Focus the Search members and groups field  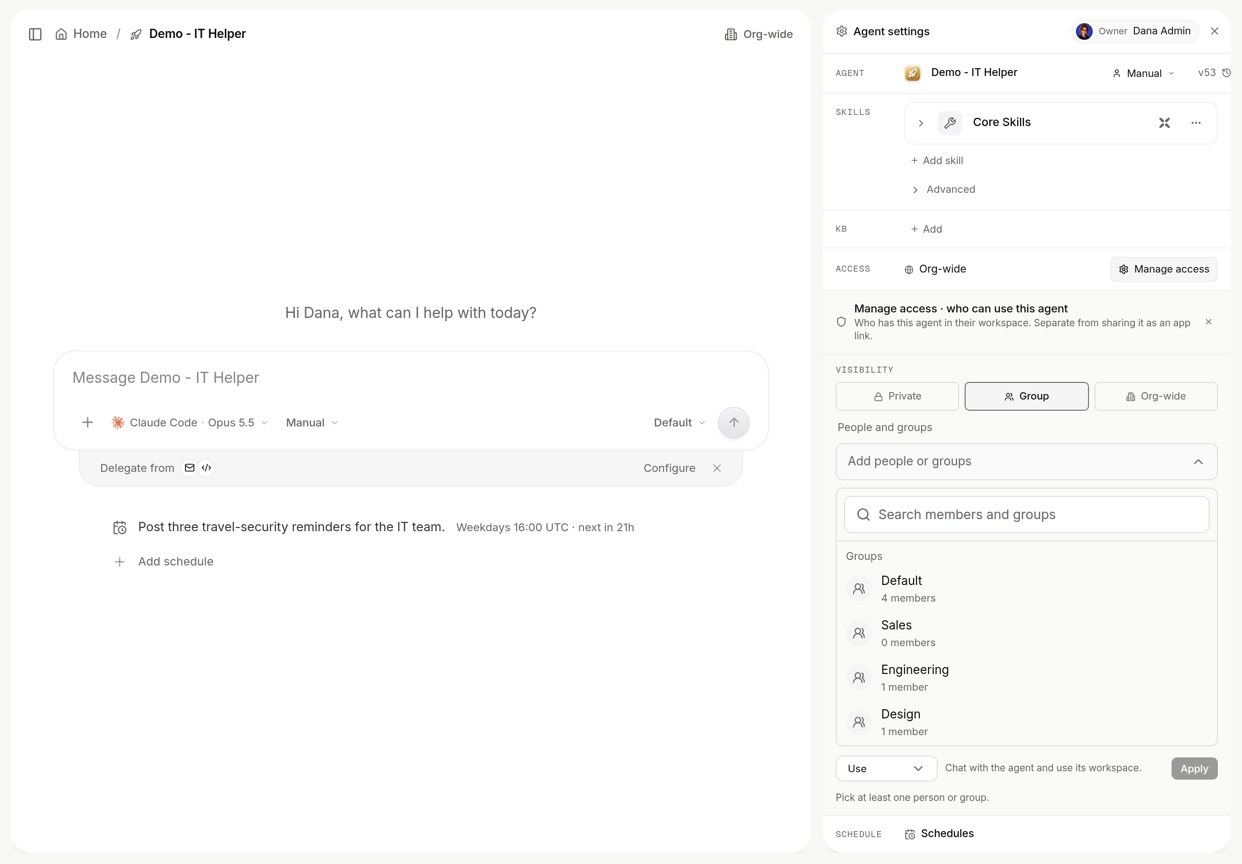1026,515
